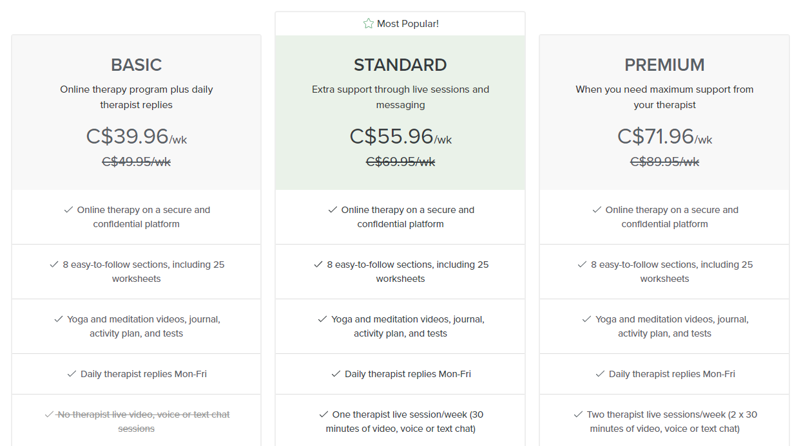The width and height of the screenshot is (801, 446).
Task: Click the strikethrough C$89.95/wk Premium price
Action: pyautogui.click(x=664, y=162)
